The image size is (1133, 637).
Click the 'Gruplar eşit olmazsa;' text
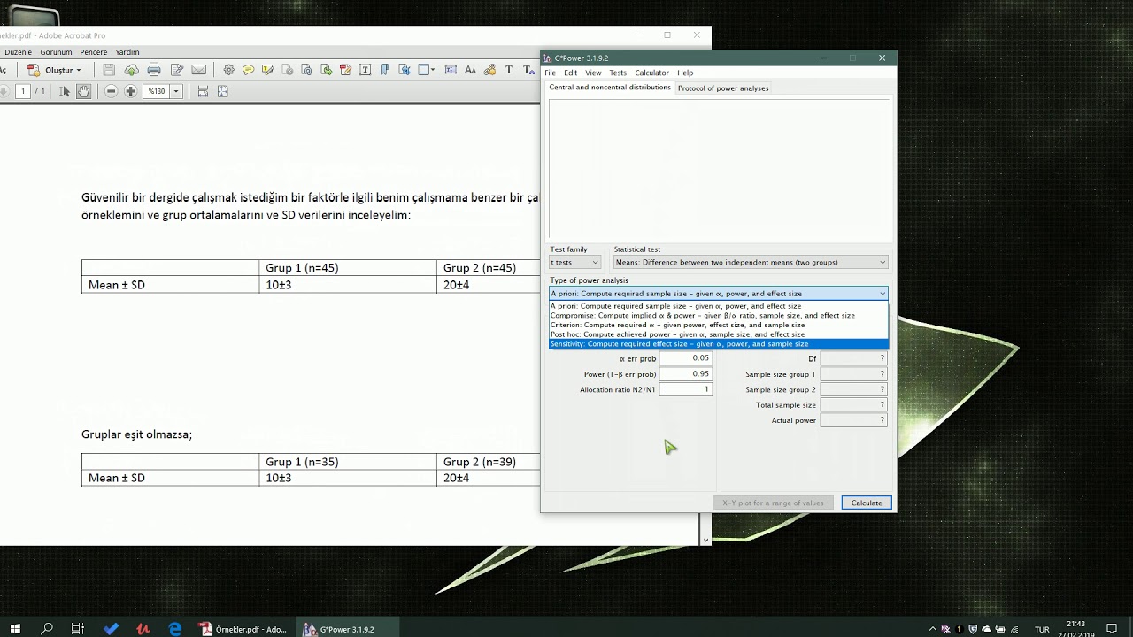136,434
